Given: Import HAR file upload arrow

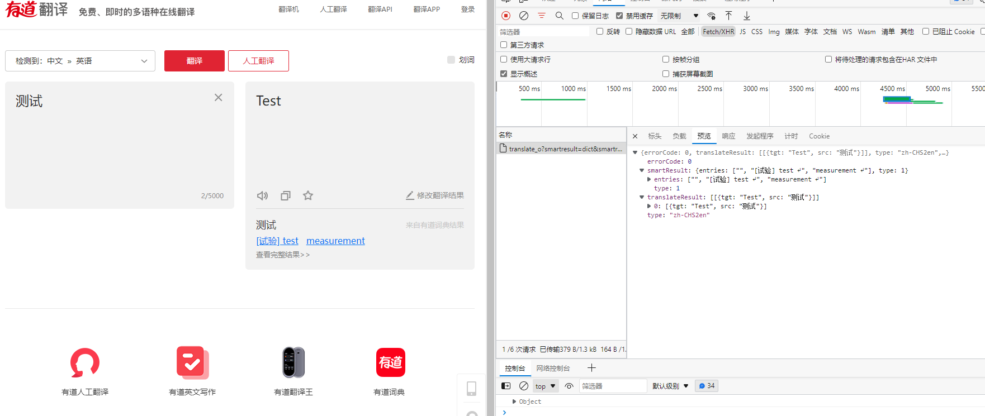Looking at the screenshot, I should pyautogui.click(x=728, y=16).
